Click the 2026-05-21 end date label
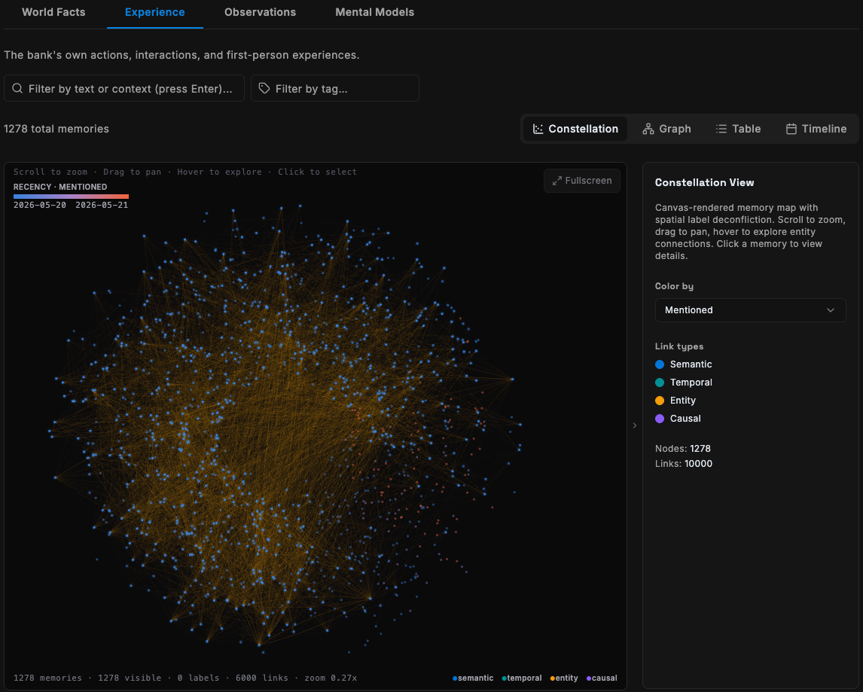The image size is (863, 692). (x=102, y=205)
